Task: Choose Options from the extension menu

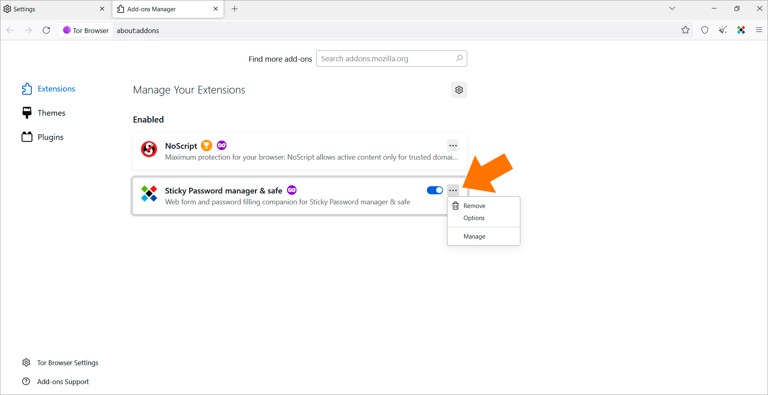Action: (x=484, y=218)
